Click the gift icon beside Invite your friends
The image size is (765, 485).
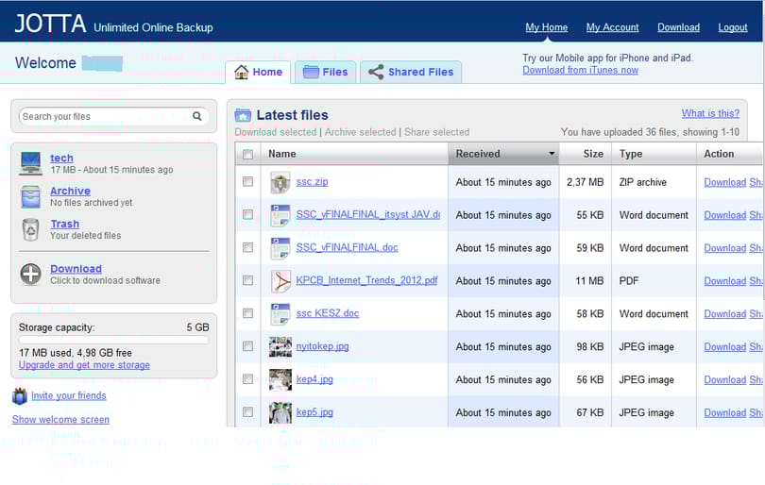point(20,396)
